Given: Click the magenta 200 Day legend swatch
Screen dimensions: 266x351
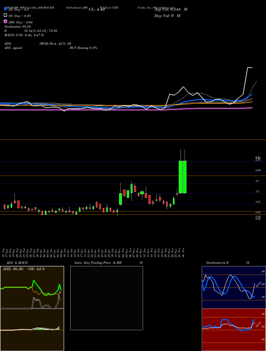Looking at the screenshot, I should click(5, 21).
